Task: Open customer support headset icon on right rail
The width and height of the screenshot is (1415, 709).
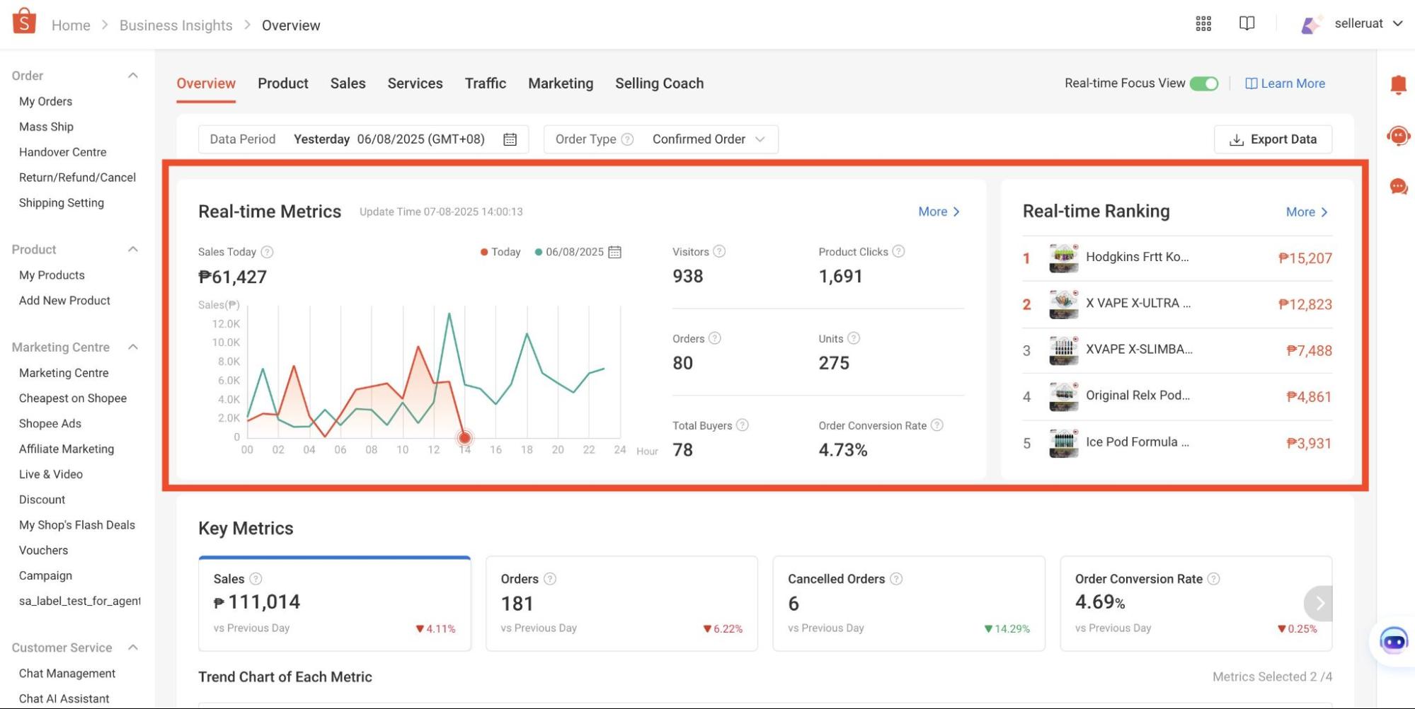Action: pyautogui.click(x=1398, y=134)
